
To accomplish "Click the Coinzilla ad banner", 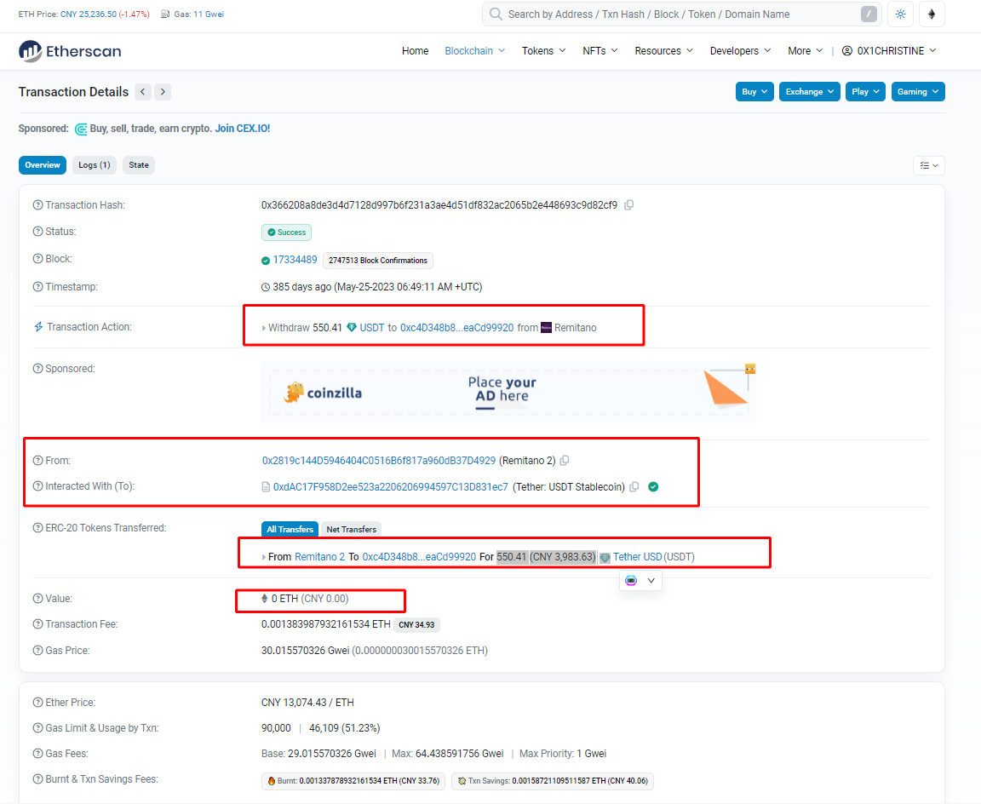I will [x=509, y=393].
